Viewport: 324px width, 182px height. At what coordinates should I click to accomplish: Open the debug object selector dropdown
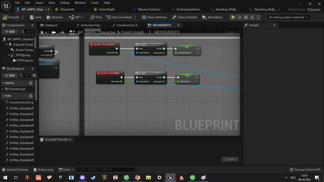(288, 17)
